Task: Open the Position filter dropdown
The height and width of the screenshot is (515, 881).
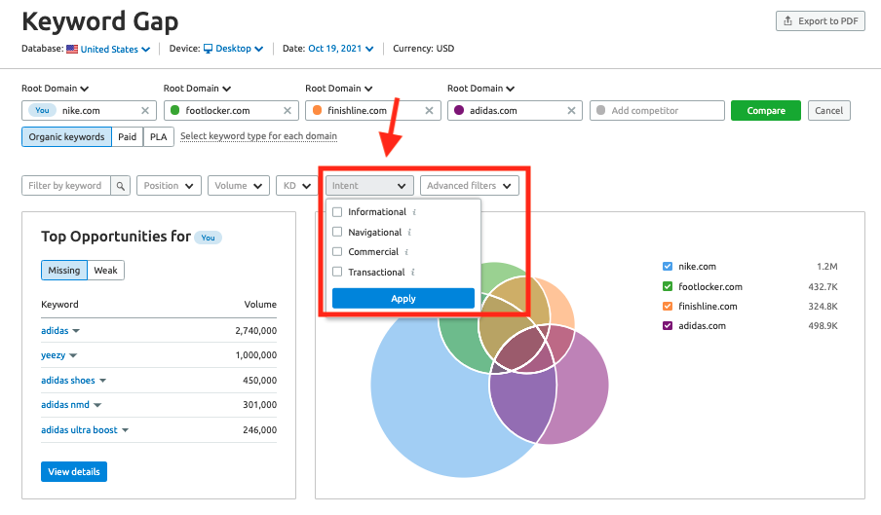Action: 169,186
